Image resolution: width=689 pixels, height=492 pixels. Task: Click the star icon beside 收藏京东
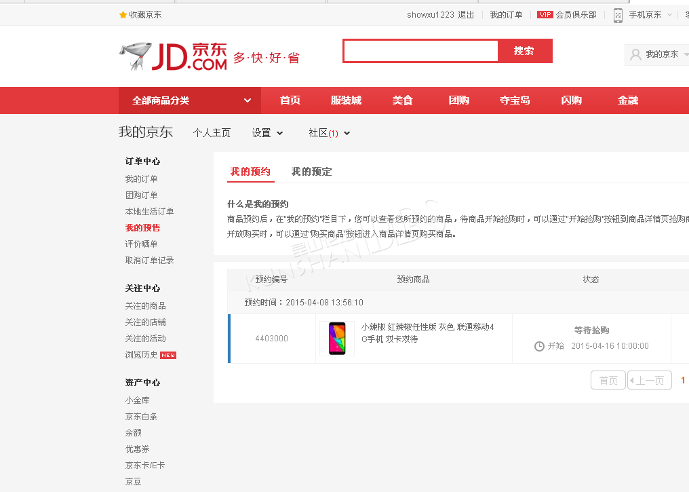click(x=123, y=15)
